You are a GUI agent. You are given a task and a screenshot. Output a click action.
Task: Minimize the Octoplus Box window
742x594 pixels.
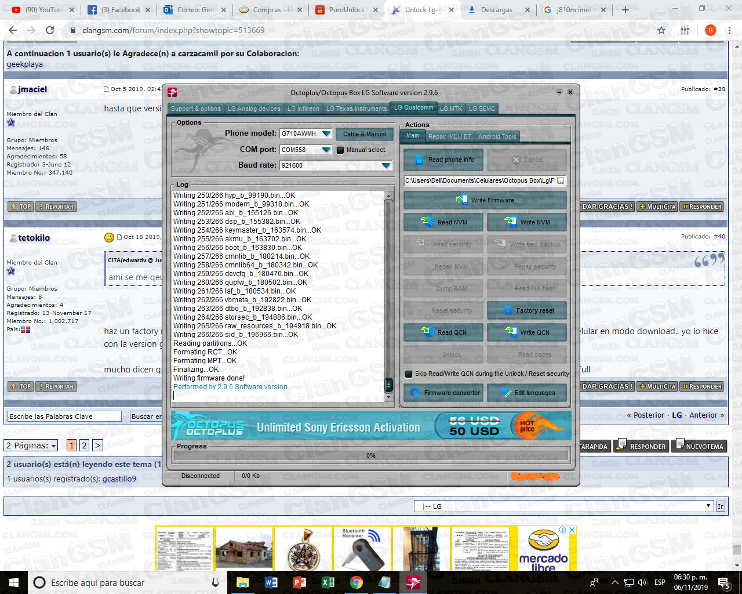tap(559, 92)
